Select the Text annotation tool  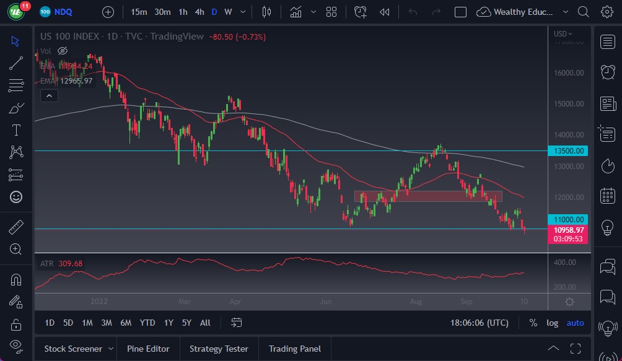16,130
